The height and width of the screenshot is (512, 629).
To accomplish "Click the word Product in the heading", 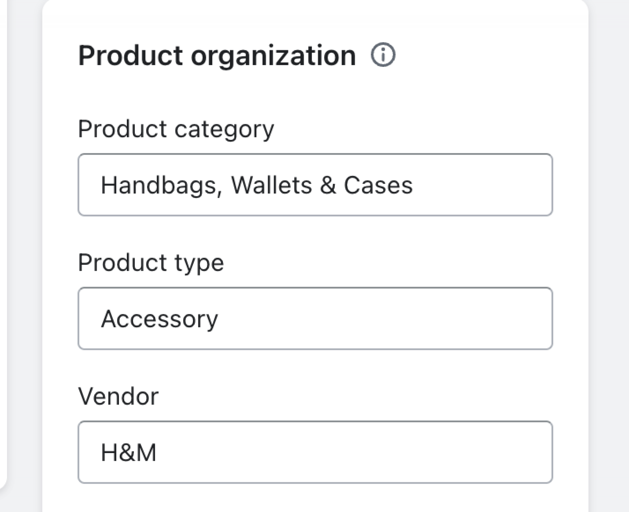I will pos(131,56).
